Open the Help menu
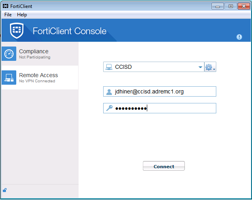 pos(22,15)
